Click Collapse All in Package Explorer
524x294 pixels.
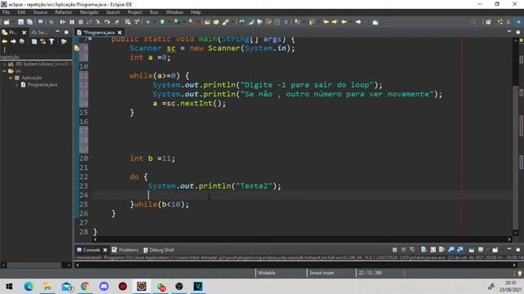(34, 42)
